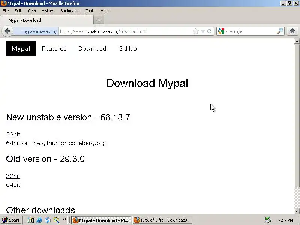
Task: Expand the quick launch overflow chevron
Action: 64,219
